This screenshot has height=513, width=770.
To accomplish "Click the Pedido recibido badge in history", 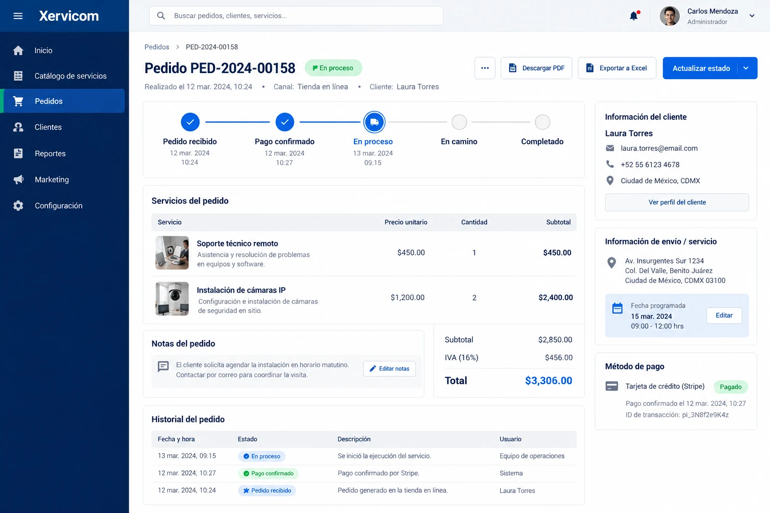I will (267, 490).
